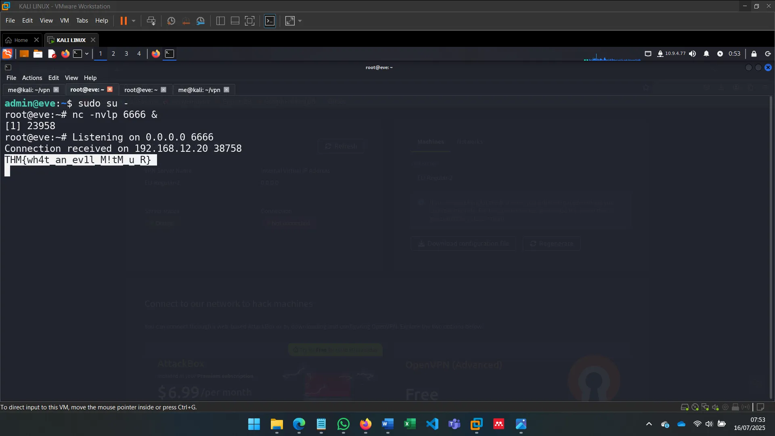Open WhatsApp from the Windows taskbar
775x436 pixels.
point(343,425)
